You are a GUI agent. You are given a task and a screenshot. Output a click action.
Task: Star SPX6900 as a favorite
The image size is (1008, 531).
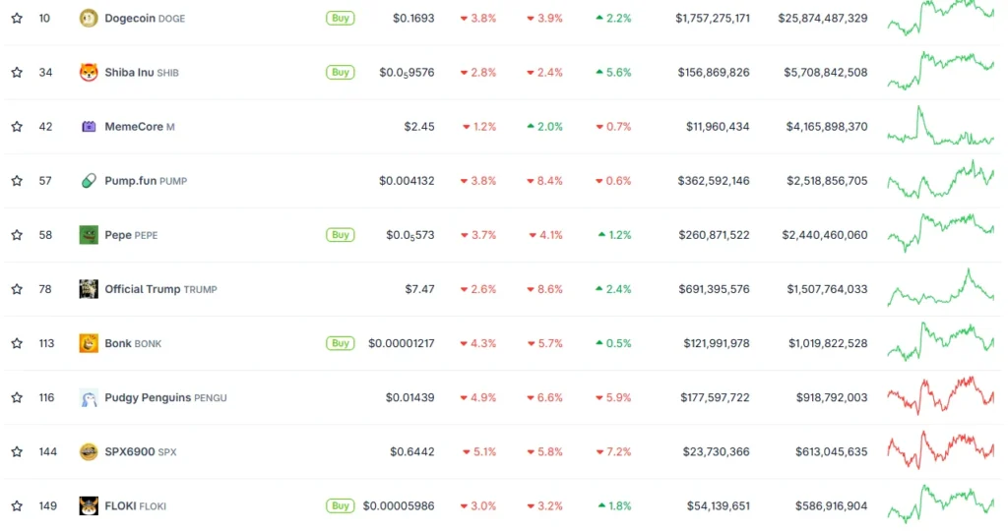(17, 451)
